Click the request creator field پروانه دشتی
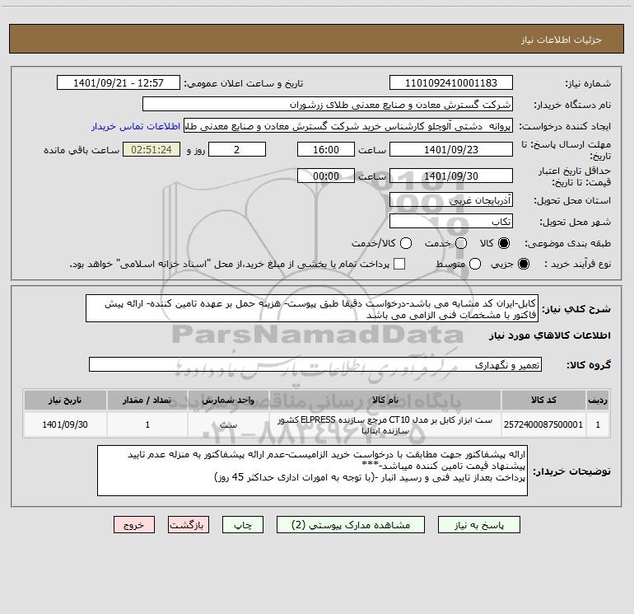The image size is (634, 614). (348, 126)
